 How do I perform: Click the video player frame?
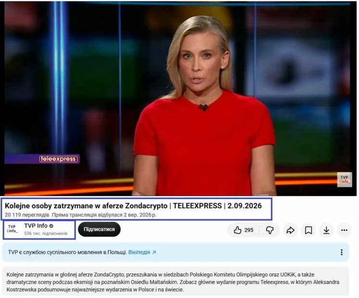[177, 99]
